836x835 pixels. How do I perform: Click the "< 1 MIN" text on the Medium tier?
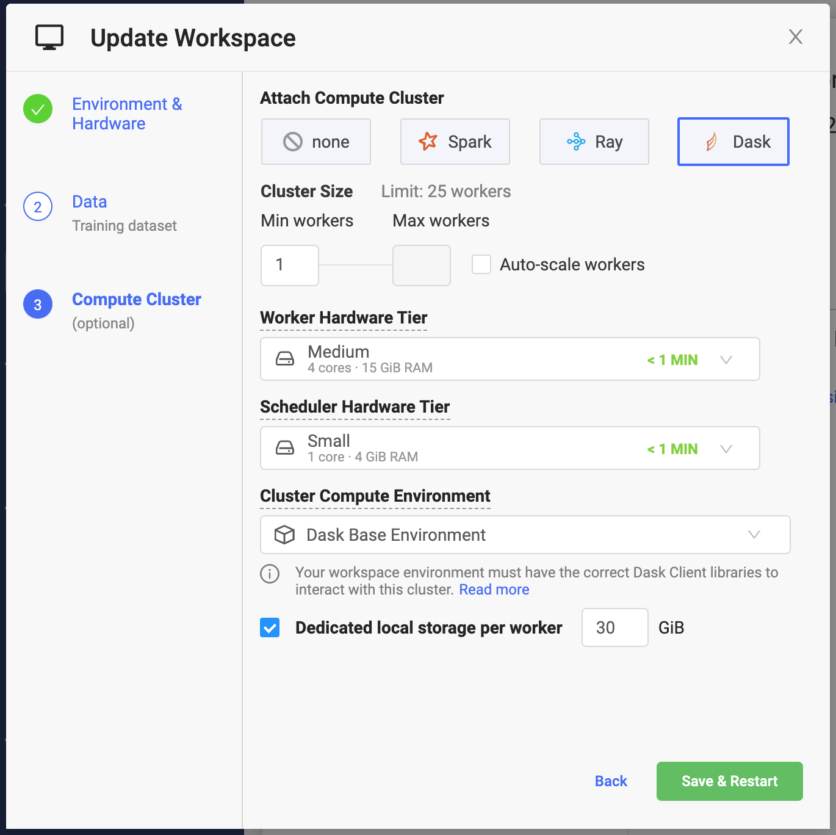point(672,360)
